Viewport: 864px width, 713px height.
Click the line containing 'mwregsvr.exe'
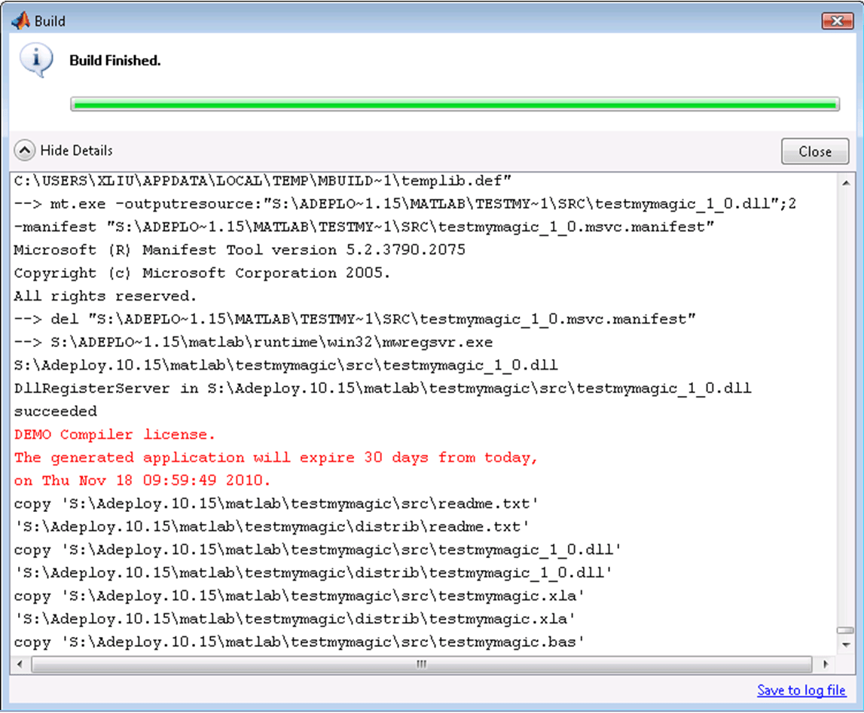point(253,343)
